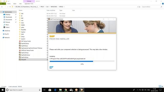Show hidden system tray icons
The width and height of the screenshot is (164, 92).
[138, 90]
